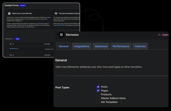Click the Upgrade link in Elementor
This screenshot has height=111, width=171.
click(165, 35)
